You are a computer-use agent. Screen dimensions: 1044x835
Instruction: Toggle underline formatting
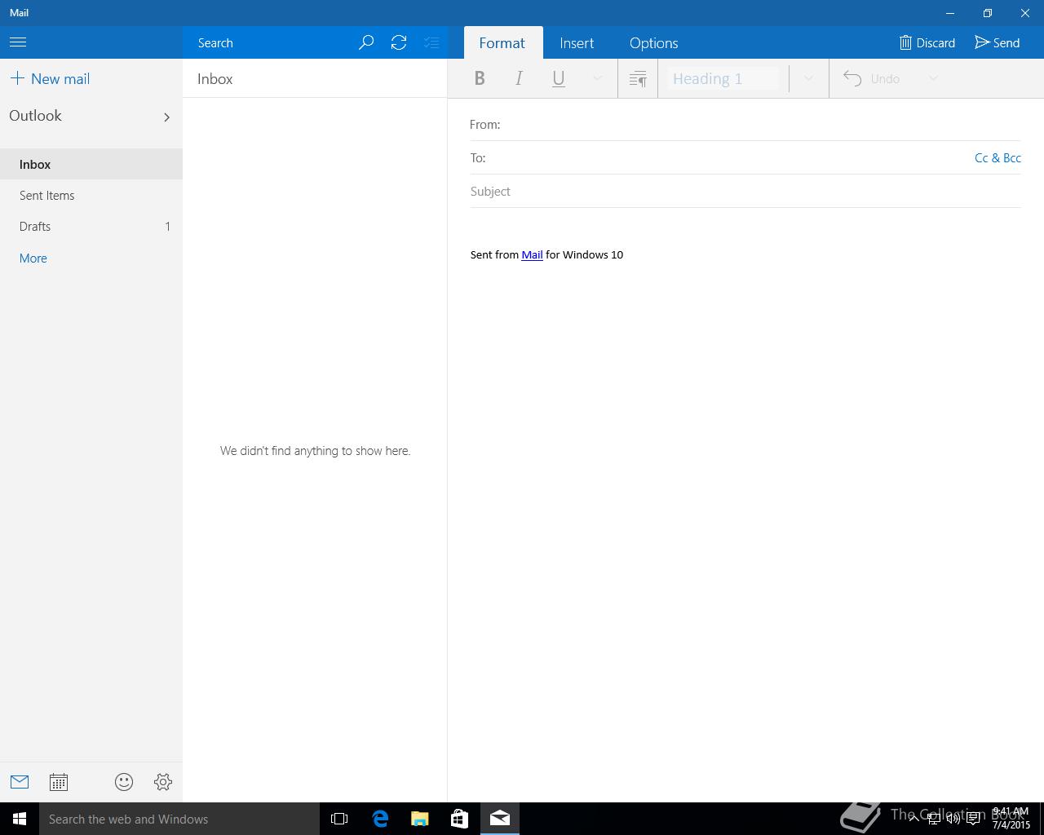559,78
